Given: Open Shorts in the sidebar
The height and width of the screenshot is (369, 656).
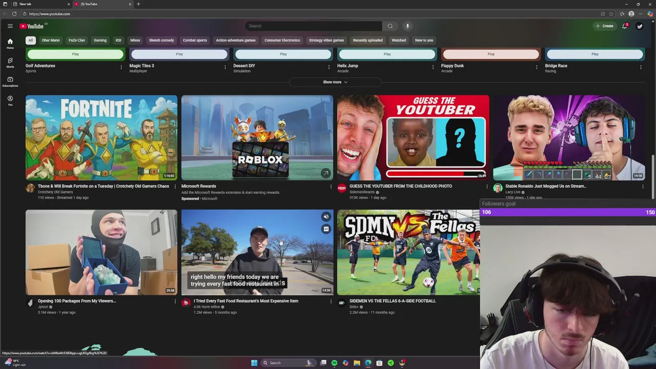Looking at the screenshot, I should [10, 63].
